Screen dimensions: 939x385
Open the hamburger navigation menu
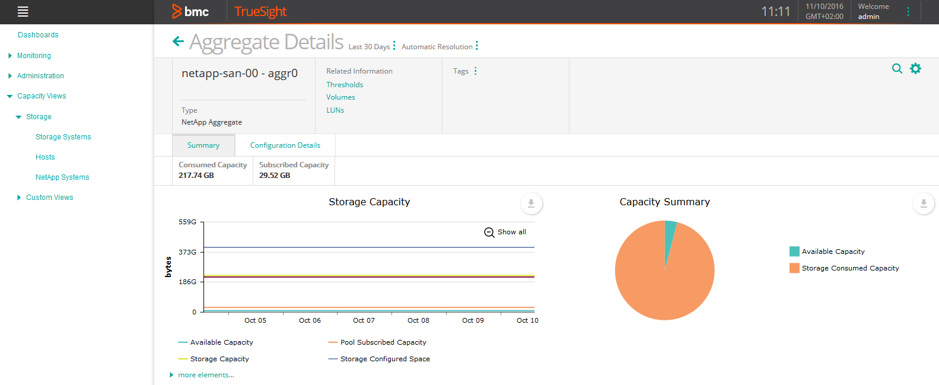click(x=23, y=11)
